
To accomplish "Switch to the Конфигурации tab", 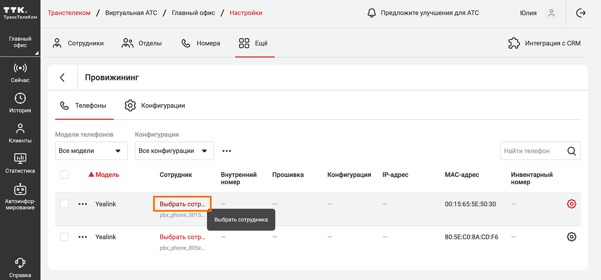I will pyautogui.click(x=155, y=106).
